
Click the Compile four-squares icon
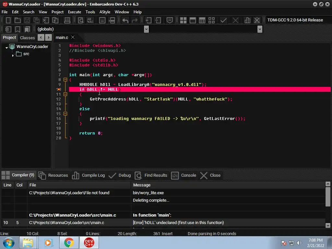183,20
